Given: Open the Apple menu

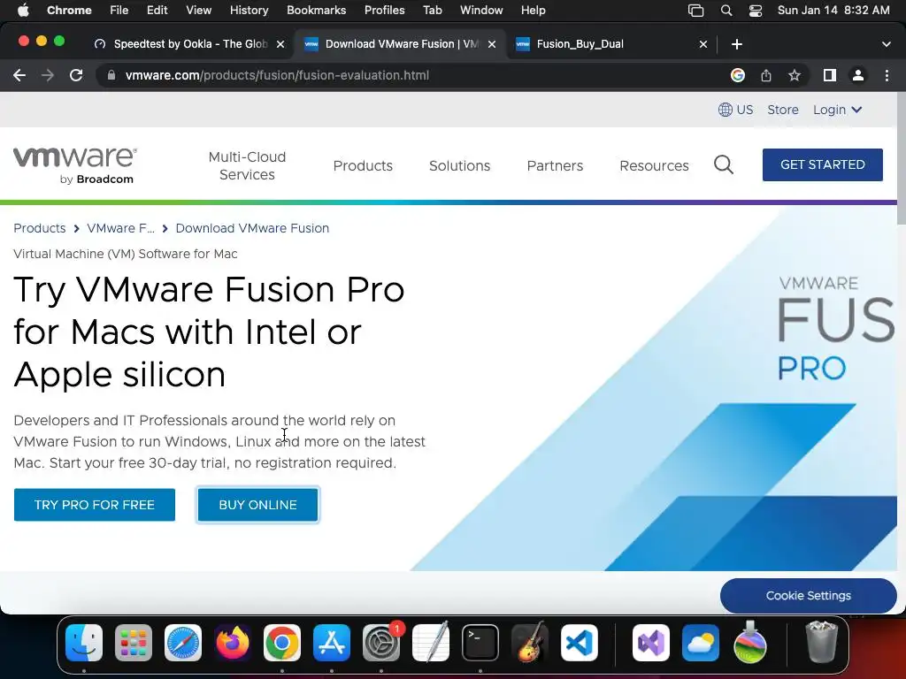Looking at the screenshot, I should pyautogui.click(x=23, y=10).
